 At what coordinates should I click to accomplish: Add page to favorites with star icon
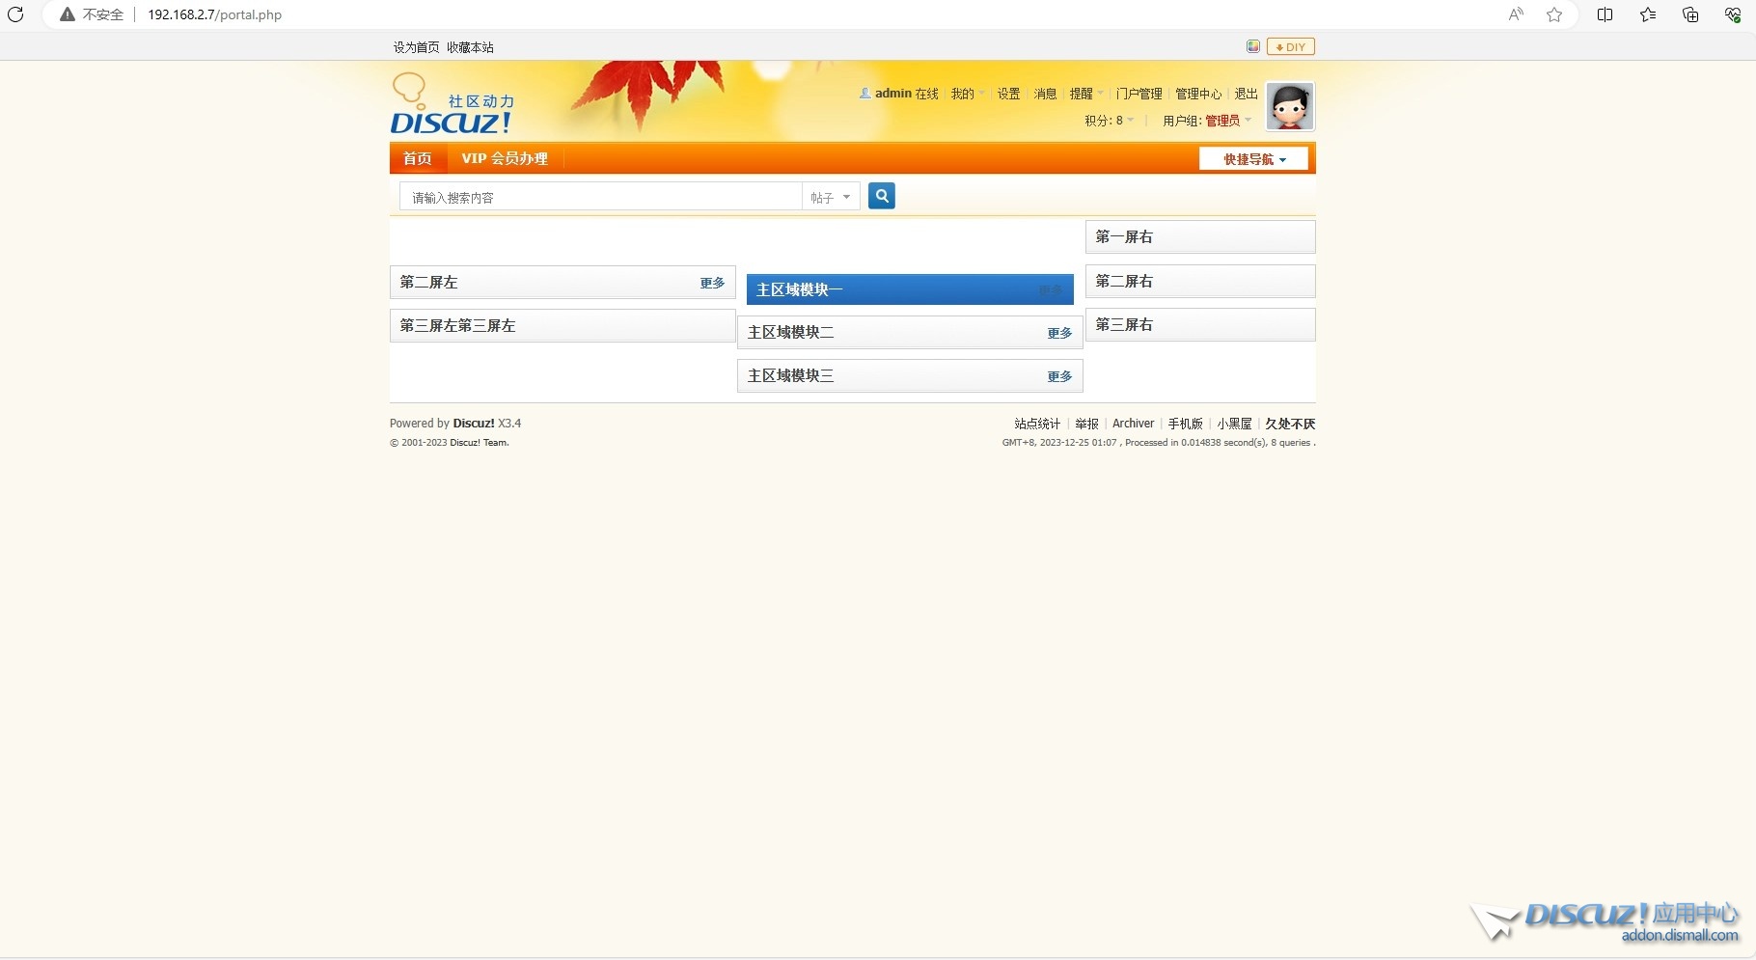tap(1554, 14)
